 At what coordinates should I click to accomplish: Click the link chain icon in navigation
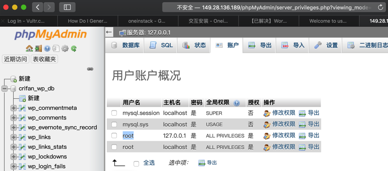click(x=90, y=69)
